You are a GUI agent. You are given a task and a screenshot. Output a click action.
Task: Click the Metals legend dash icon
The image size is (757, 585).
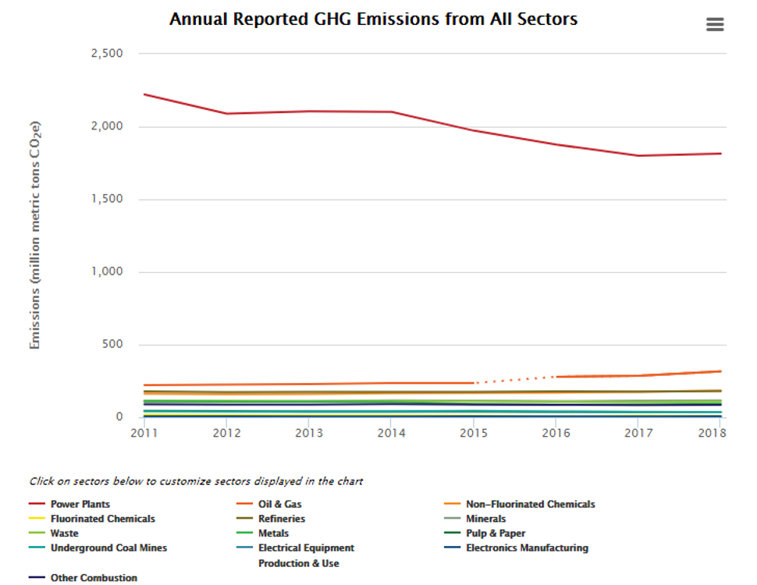click(246, 533)
